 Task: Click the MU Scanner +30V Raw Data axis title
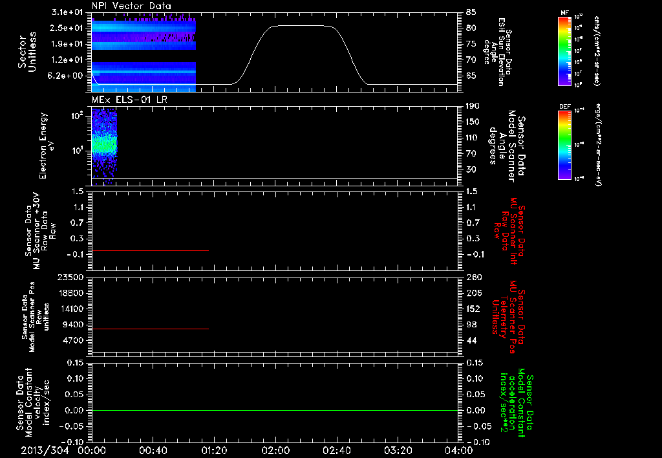pos(40,231)
